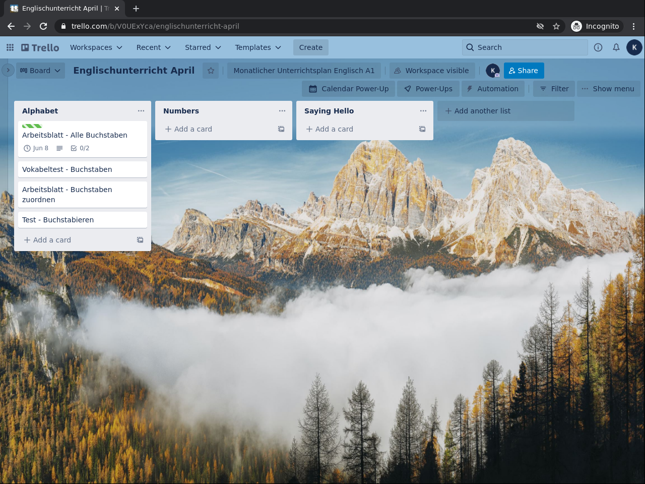Open Power-Ups menu

coord(428,89)
